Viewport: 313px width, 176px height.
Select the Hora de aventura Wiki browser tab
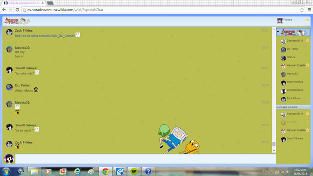click(24, 3)
